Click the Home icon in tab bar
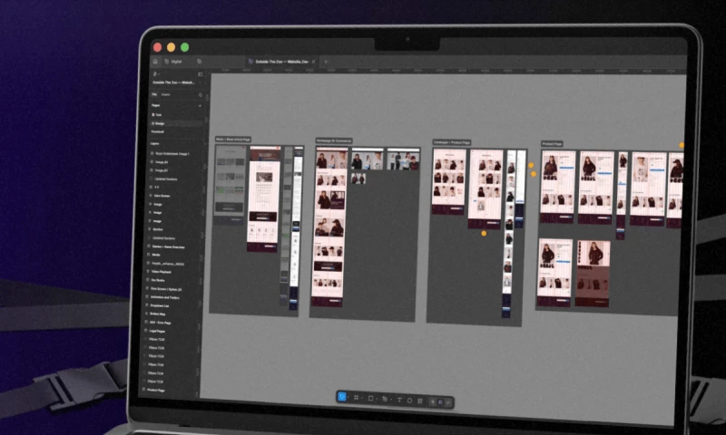Image resolution: width=726 pixels, height=435 pixels. [x=156, y=62]
